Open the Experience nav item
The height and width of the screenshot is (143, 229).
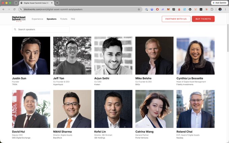[x=37, y=19]
